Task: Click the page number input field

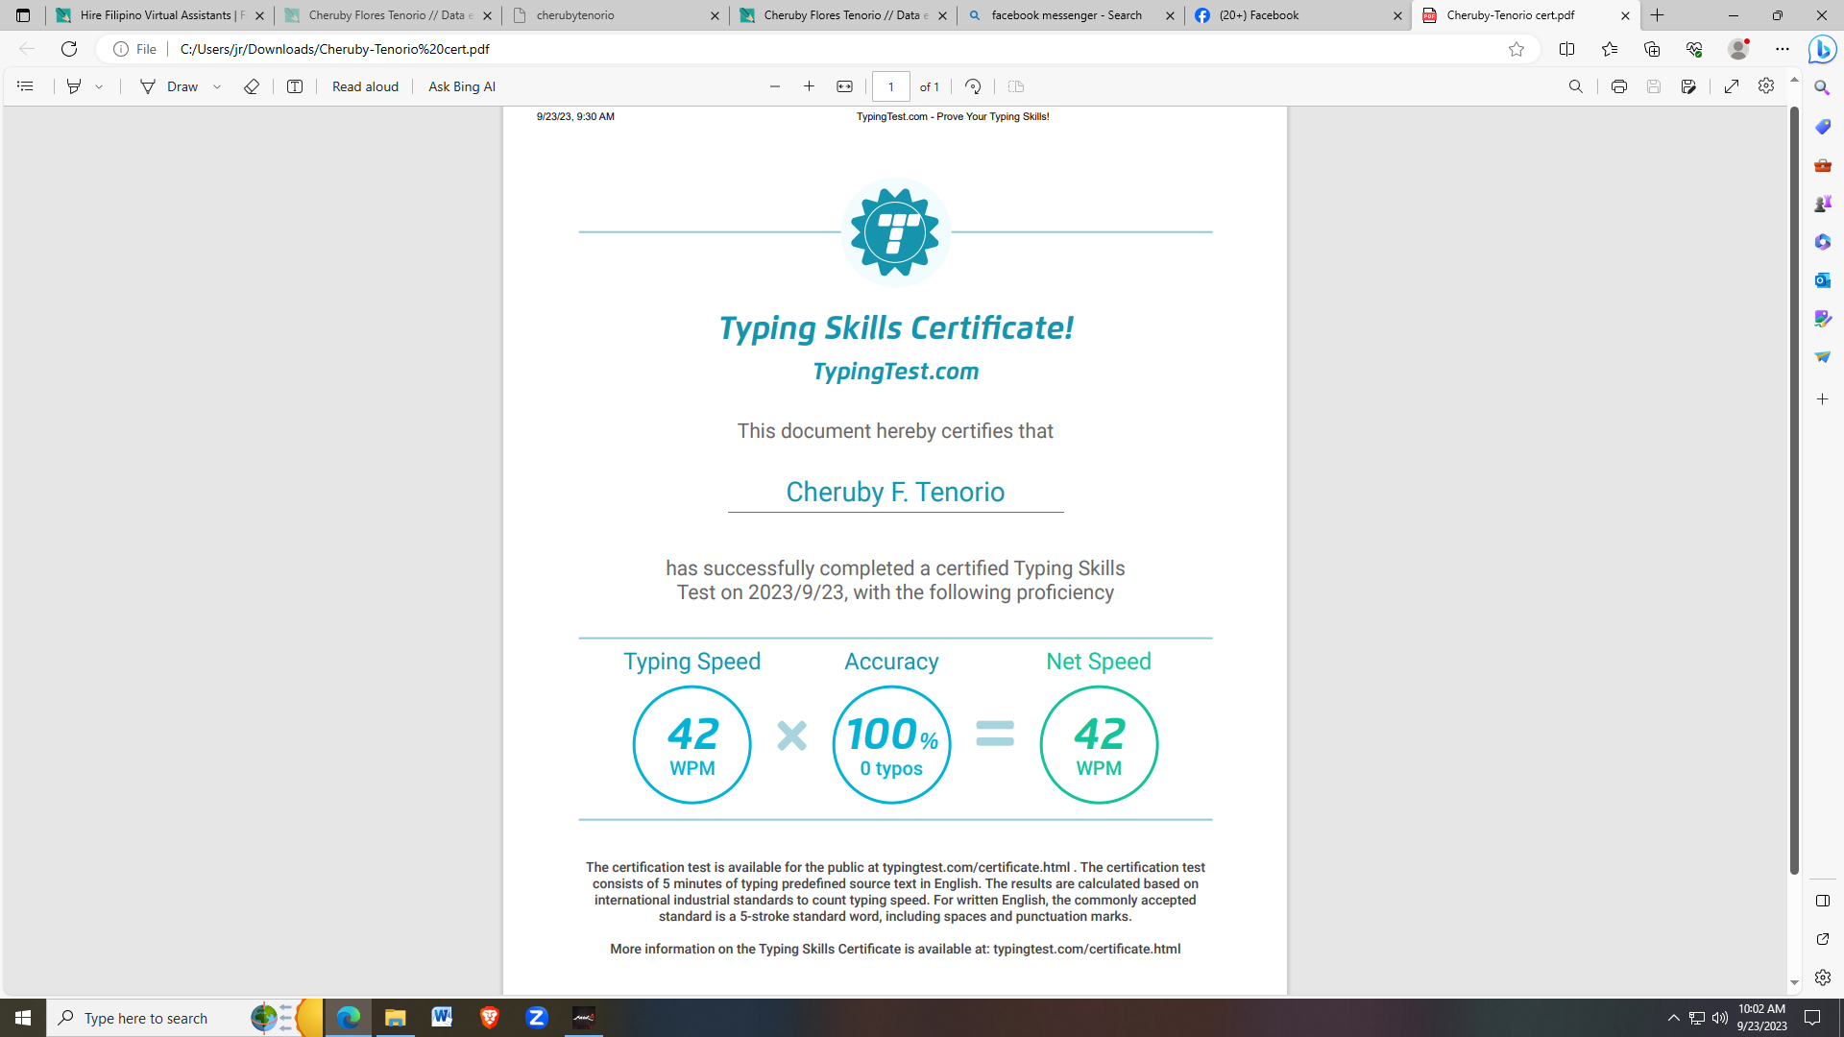Action: [x=890, y=86]
